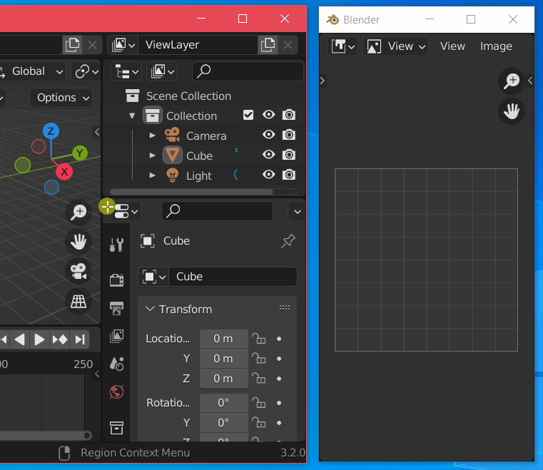Click outliner search field
The height and width of the screenshot is (470, 543).
(x=248, y=71)
